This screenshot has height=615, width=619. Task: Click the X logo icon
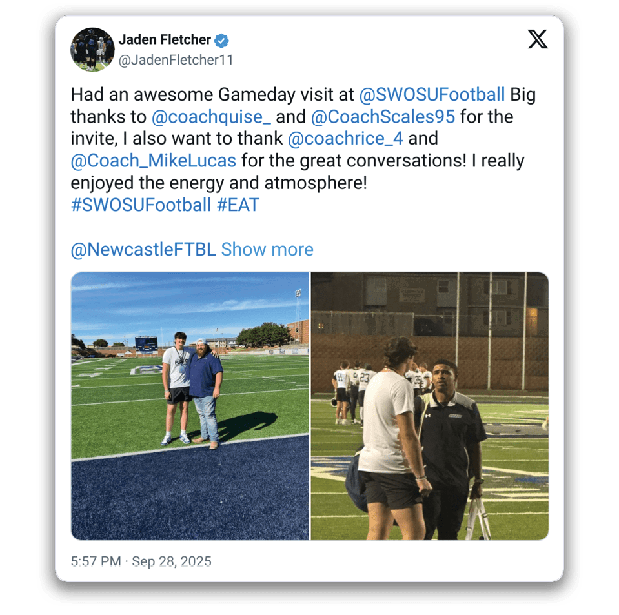[x=537, y=39]
